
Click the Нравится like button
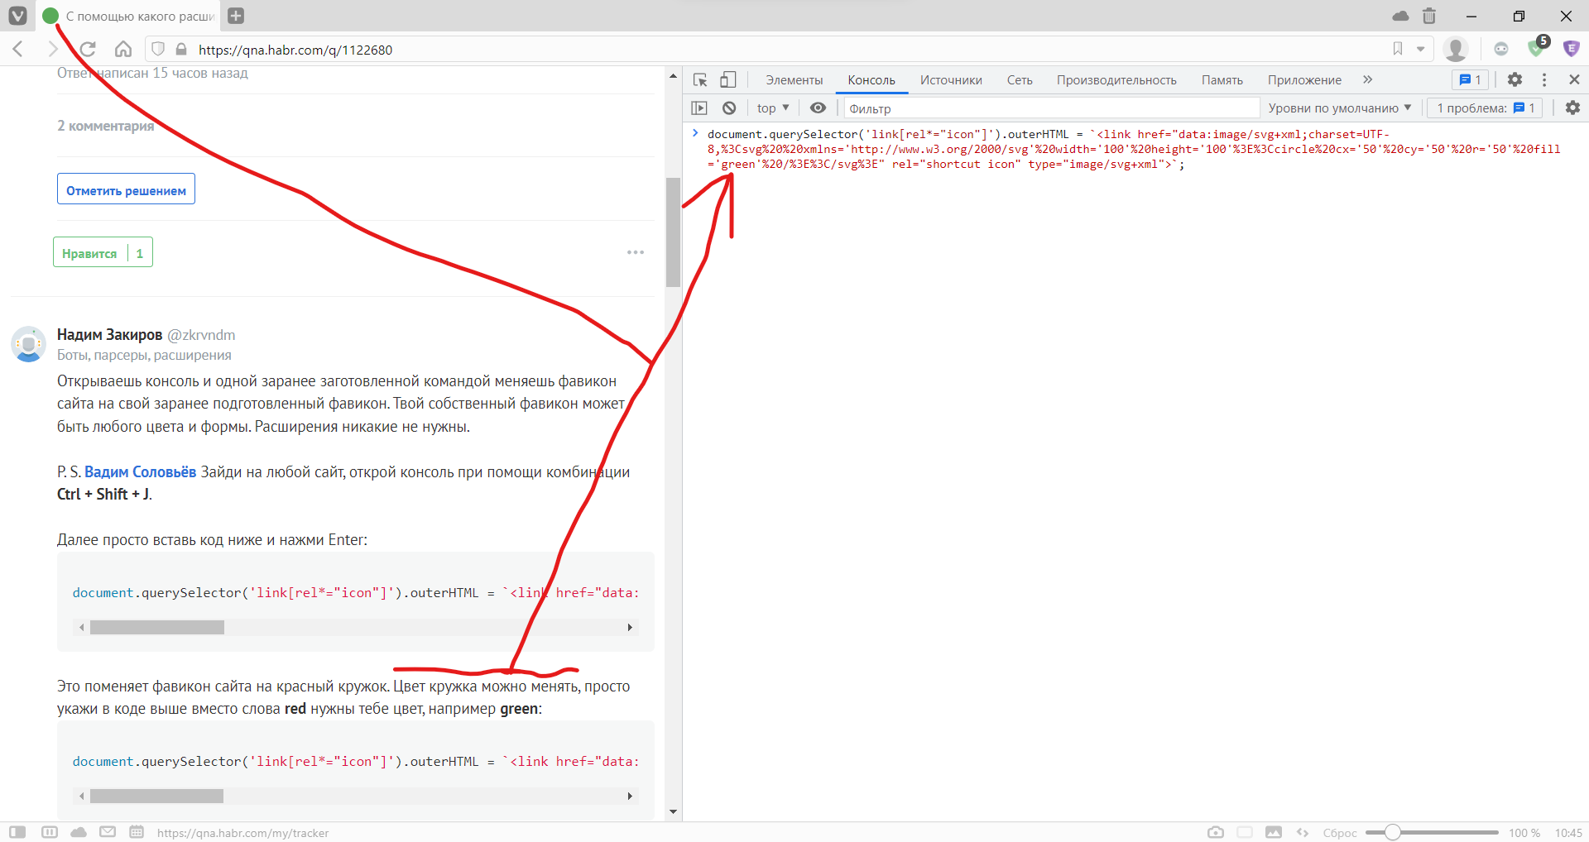click(103, 252)
